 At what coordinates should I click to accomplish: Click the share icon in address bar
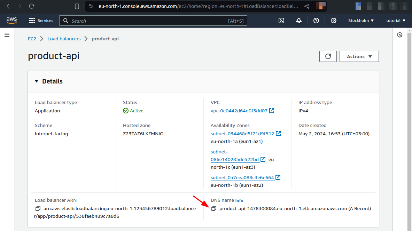tap(306, 6)
